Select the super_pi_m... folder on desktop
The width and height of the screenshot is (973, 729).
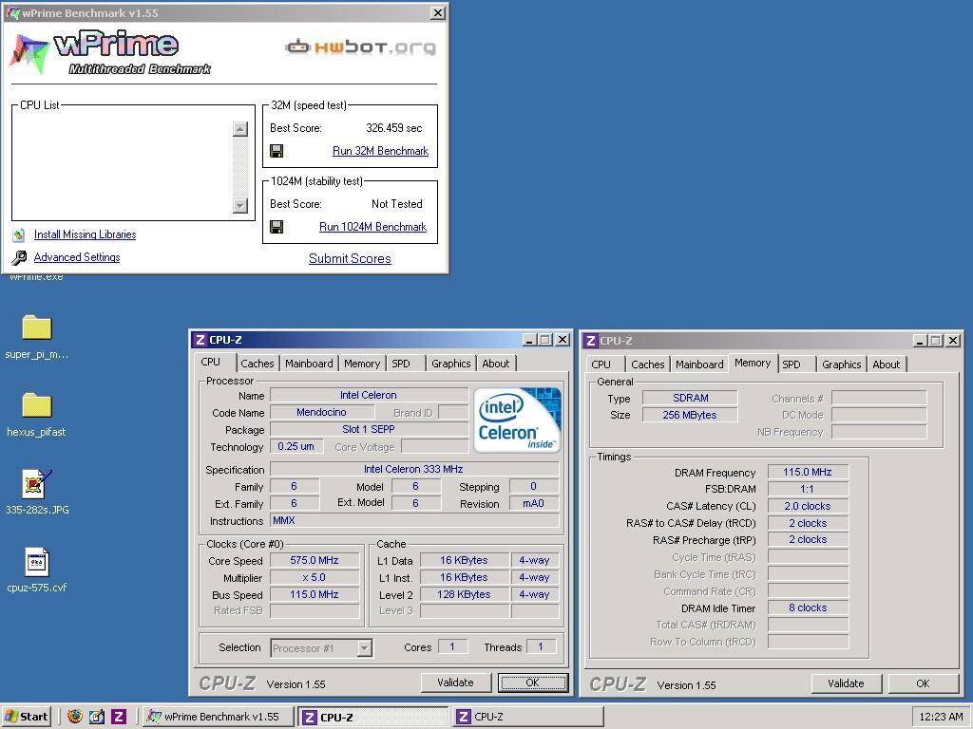tap(37, 327)
